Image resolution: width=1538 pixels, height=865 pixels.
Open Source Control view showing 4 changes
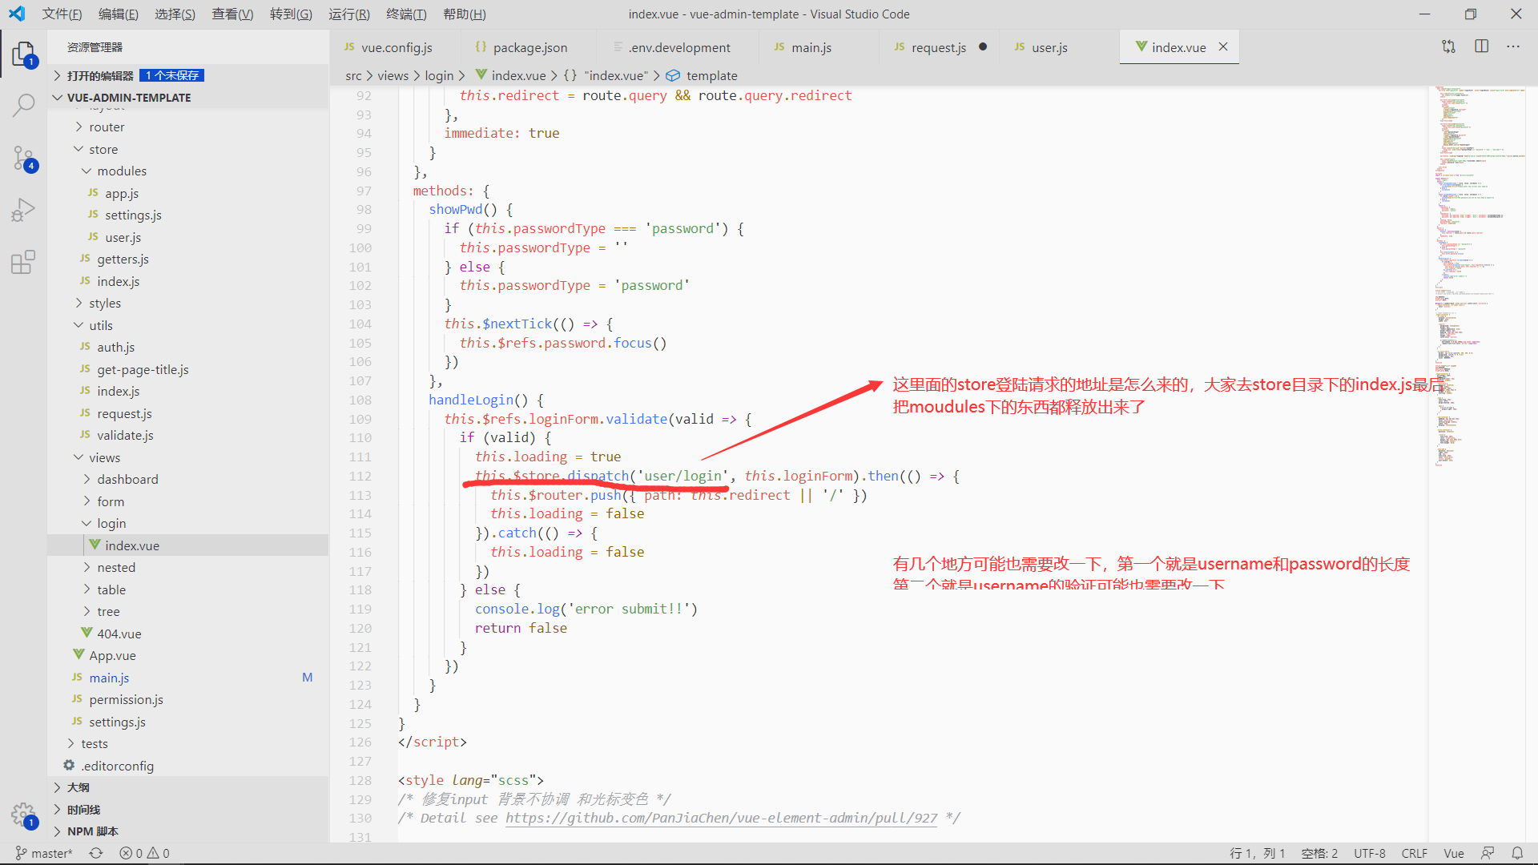tap(23, 157)
